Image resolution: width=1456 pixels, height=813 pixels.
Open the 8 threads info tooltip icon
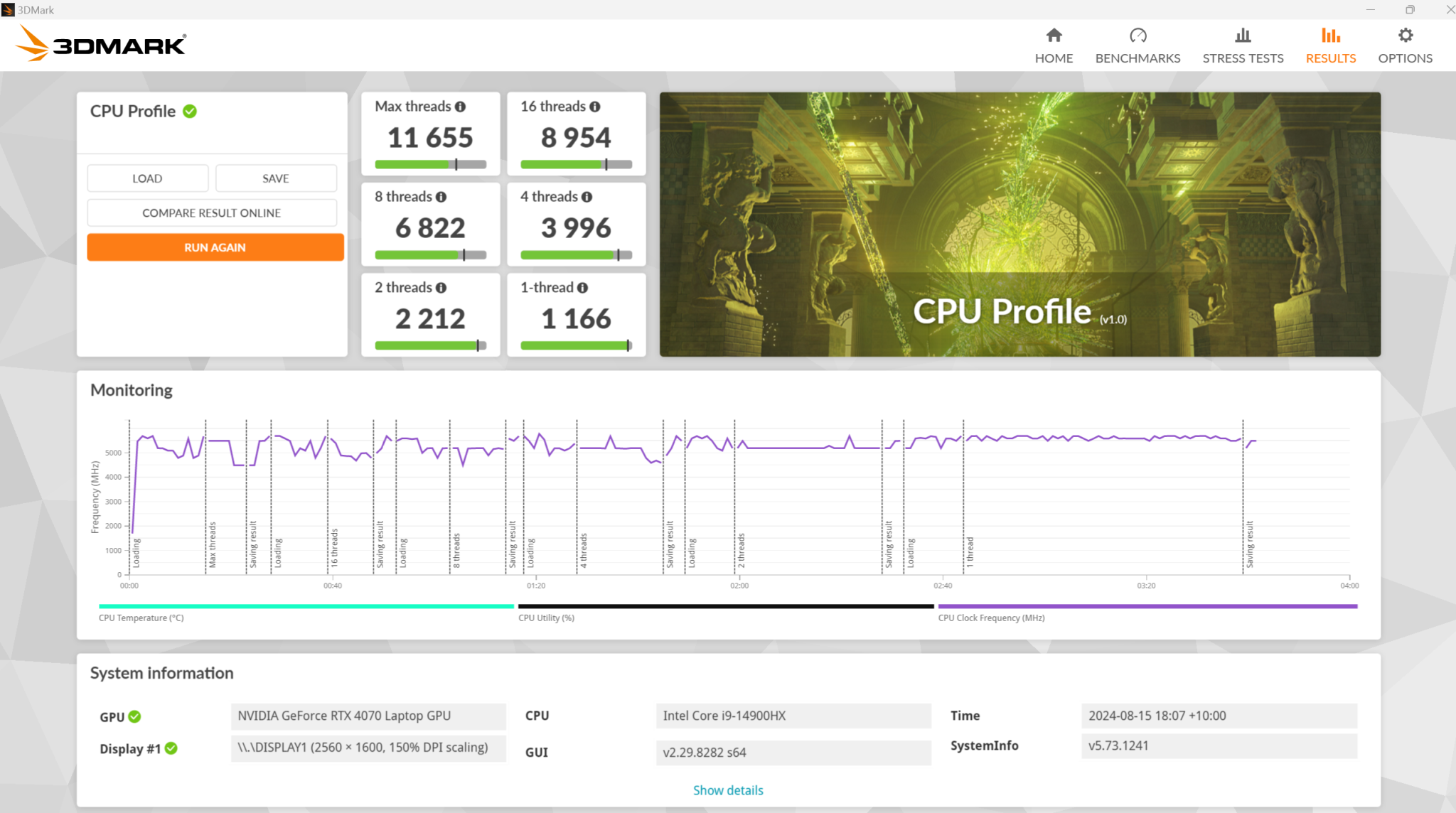[x=442, y=196]
